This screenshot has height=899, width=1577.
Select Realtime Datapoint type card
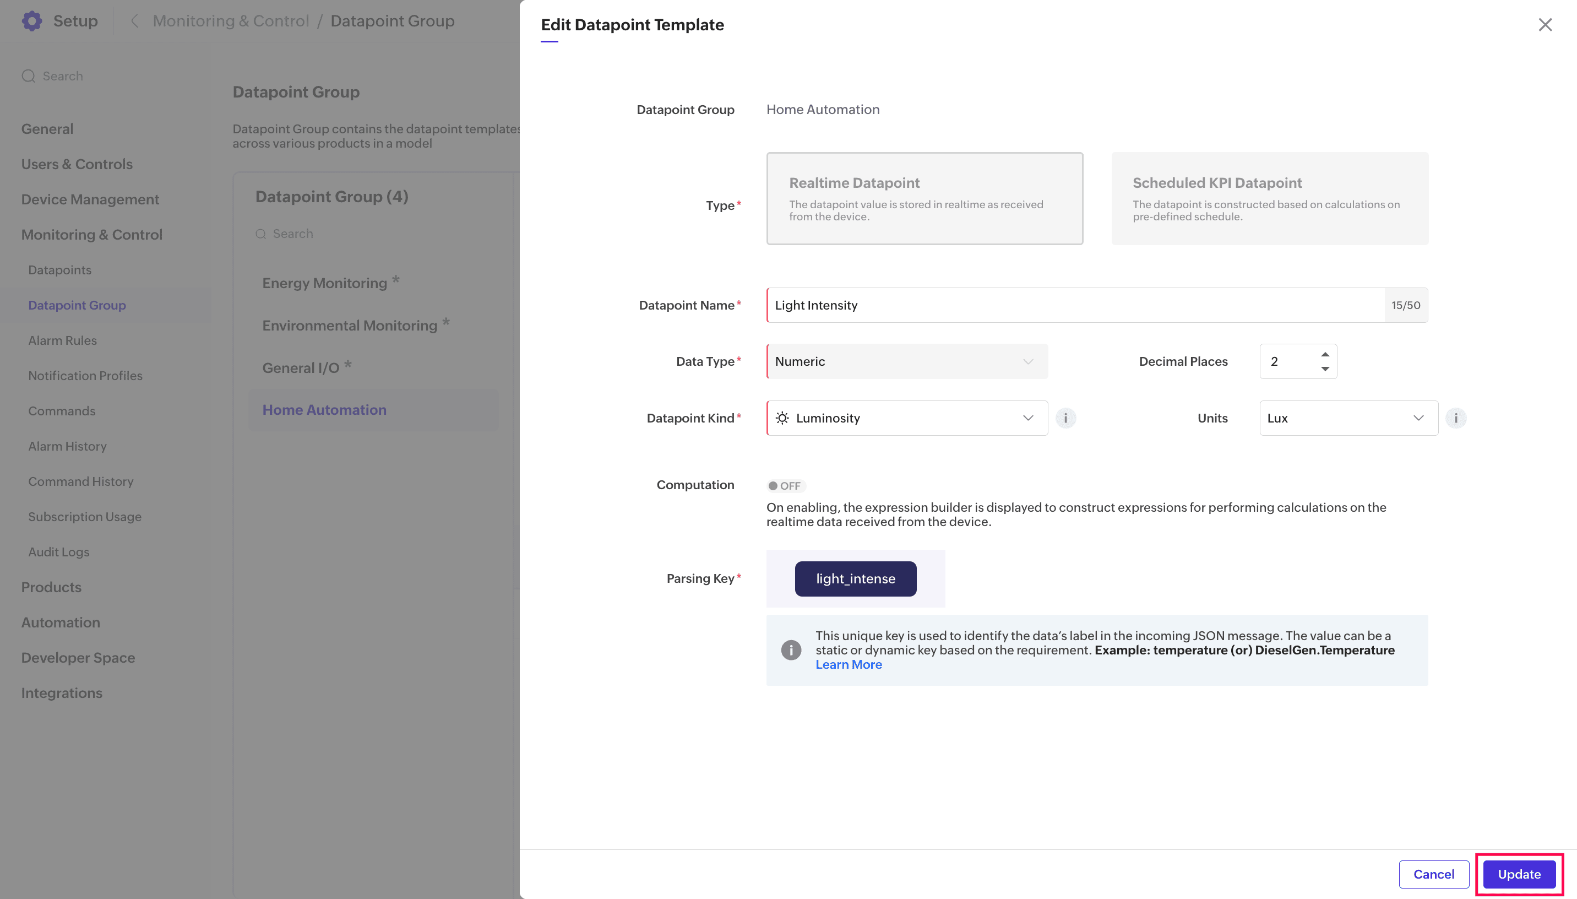coord(925,198)
